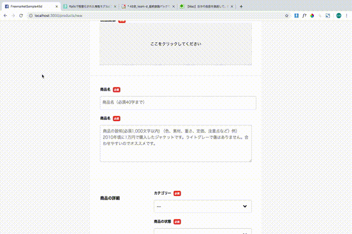Click the red 必須 badge beside 商品の状態
This screenshot has height=234, width=352.
click(177, 222)
